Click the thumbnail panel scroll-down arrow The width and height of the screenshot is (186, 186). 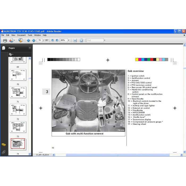click(30, 154)
